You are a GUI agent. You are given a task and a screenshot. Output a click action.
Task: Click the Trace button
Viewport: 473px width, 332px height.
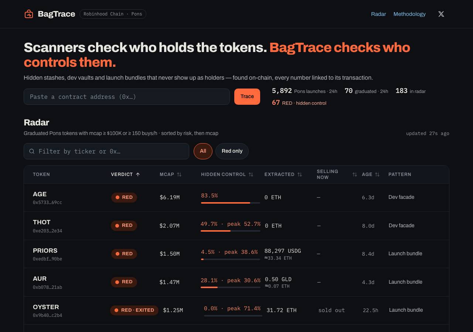click(x=247, y=97)
